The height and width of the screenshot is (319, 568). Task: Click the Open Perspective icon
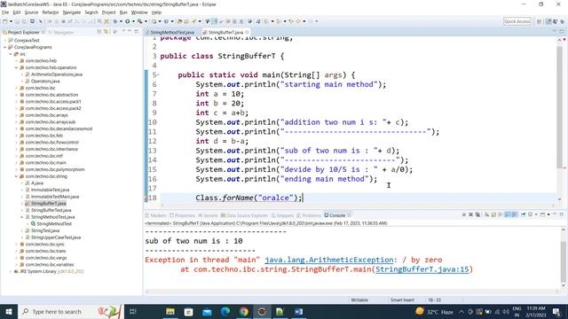[539, 21]
